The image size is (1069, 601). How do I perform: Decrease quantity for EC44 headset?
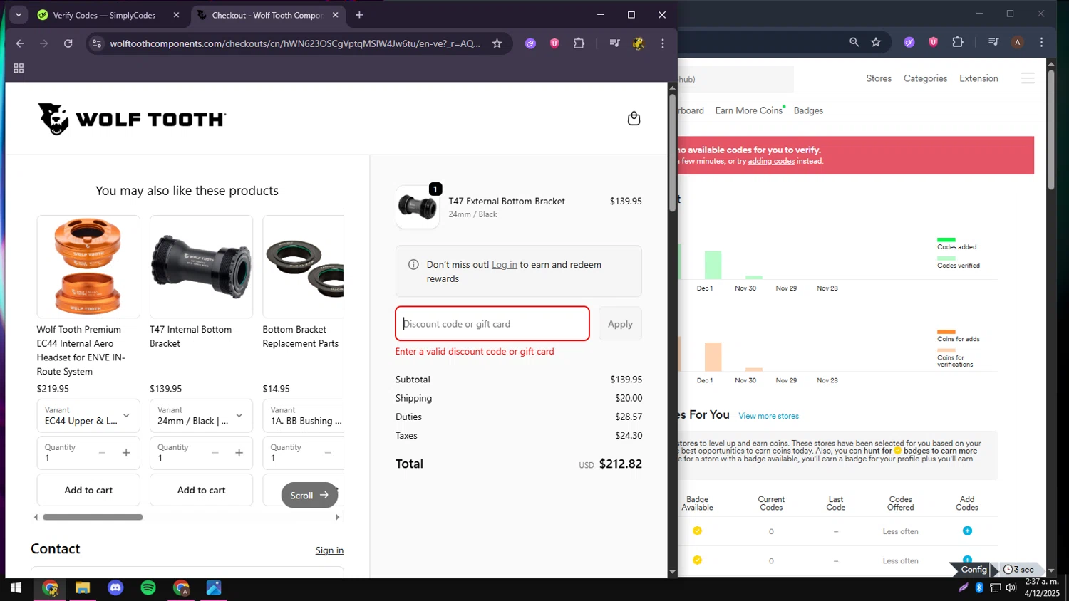(x=102, y=453)
